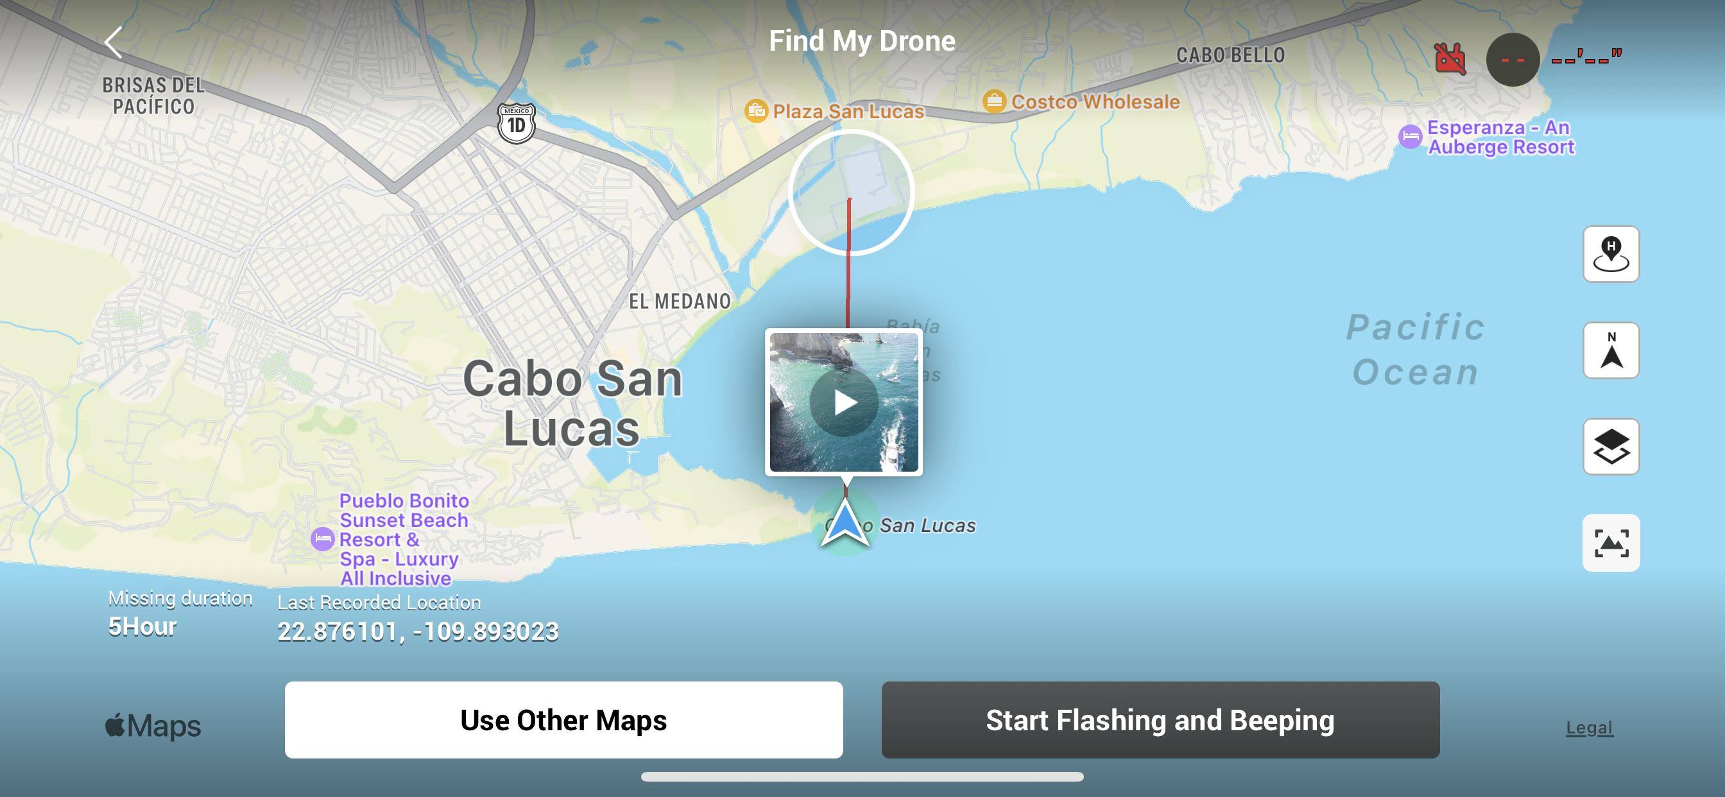The image size is (1725, 797).
Task: Select Pueblo Bonito Sunset Beach hotel pin
Action: click(323, 539)
